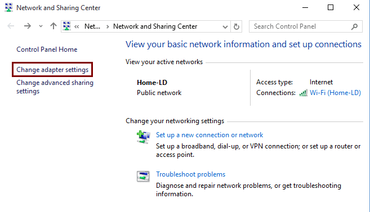Minimize the Network and Sharing Center window

tap(305, 7)
